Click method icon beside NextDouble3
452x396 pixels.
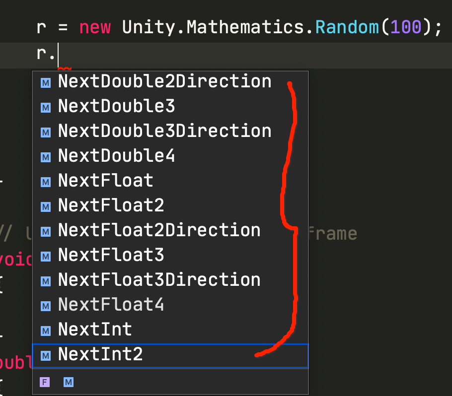46,107
